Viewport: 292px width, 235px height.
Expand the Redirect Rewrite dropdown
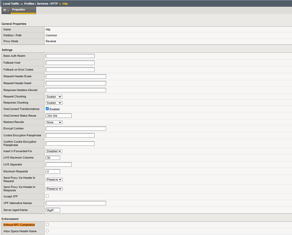click(x=54, y=122)
